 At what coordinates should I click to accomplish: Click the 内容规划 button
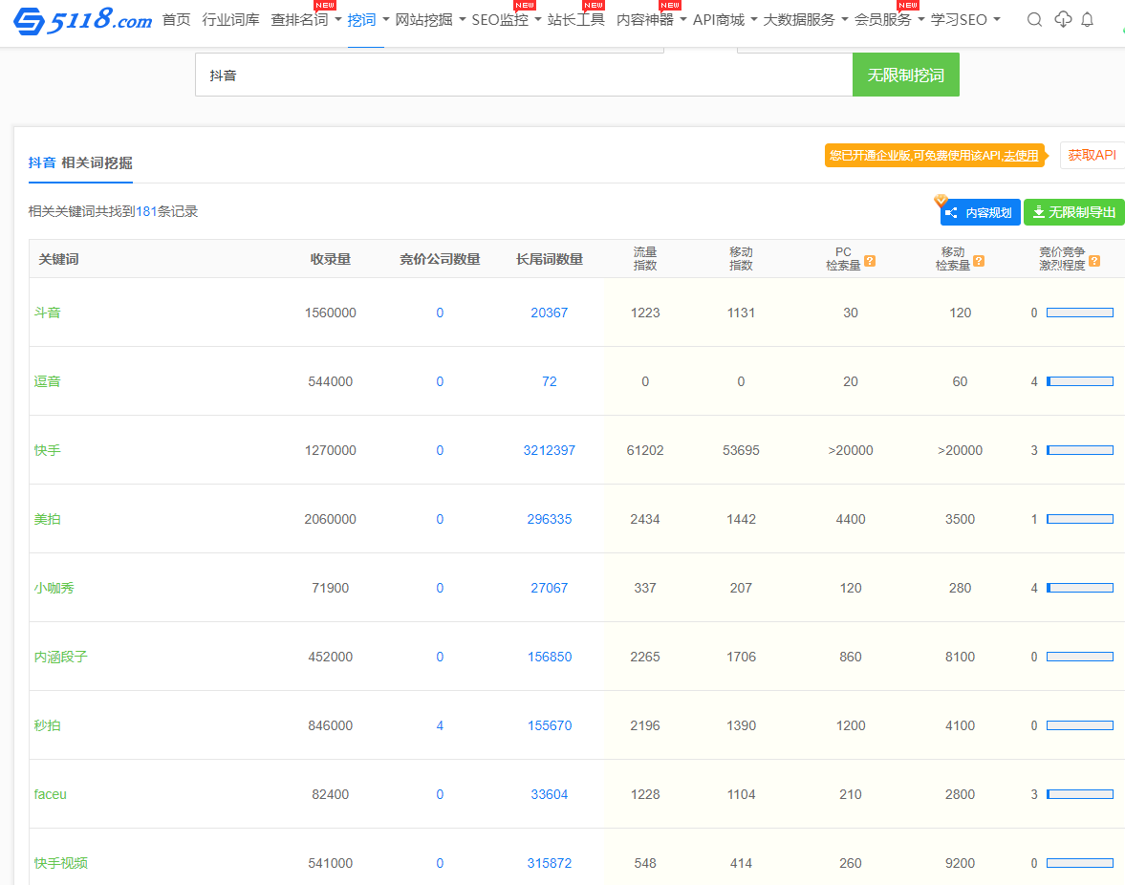980,212
